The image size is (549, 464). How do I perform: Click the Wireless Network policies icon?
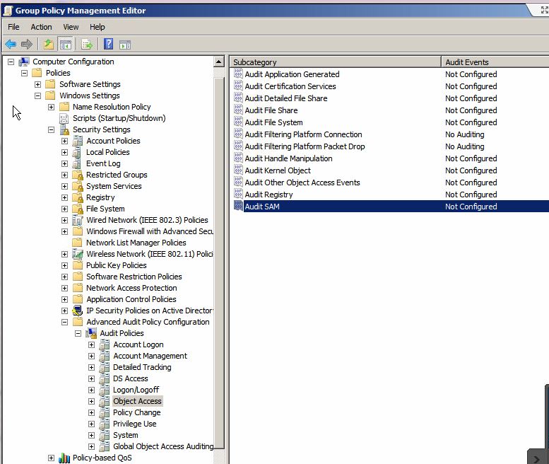click(78, 254)
